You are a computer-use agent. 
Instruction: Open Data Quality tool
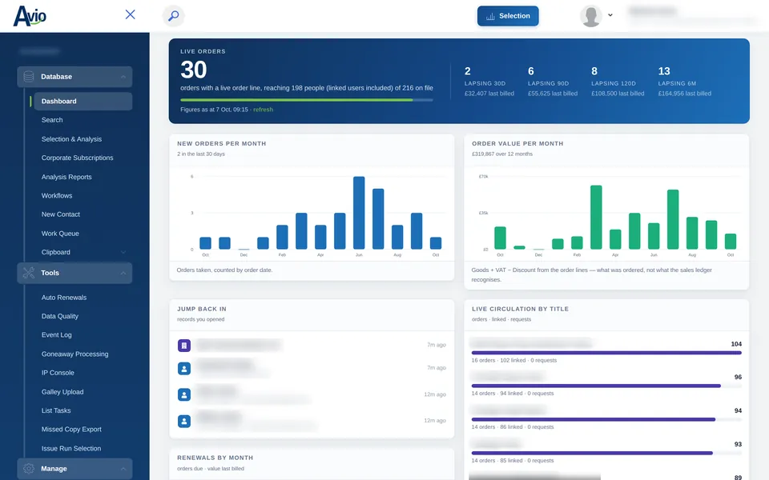(x=60, y=317)
